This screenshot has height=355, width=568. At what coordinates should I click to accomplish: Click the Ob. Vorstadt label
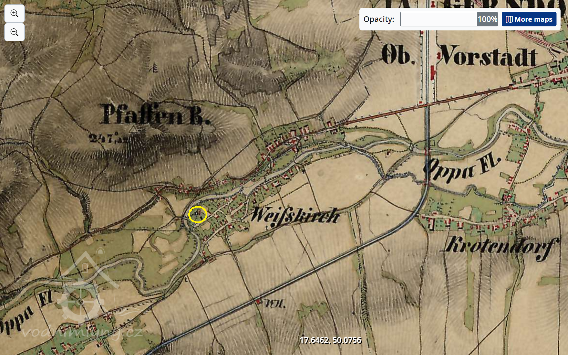click(x=460, y=56)
